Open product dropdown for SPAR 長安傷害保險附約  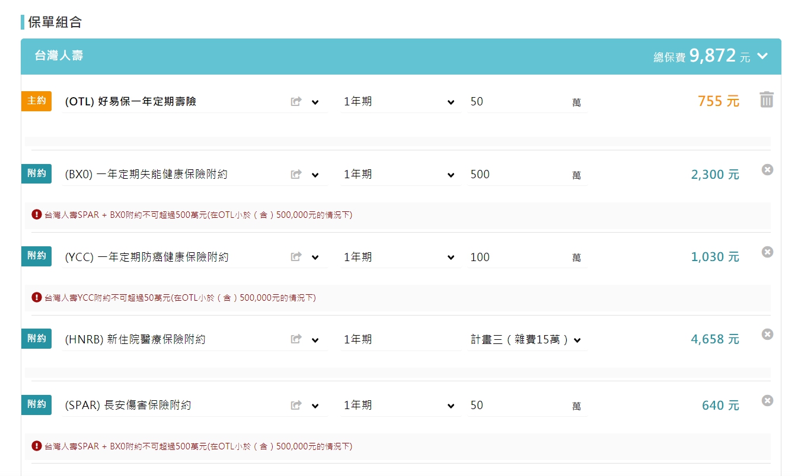(x=315, y=406)
